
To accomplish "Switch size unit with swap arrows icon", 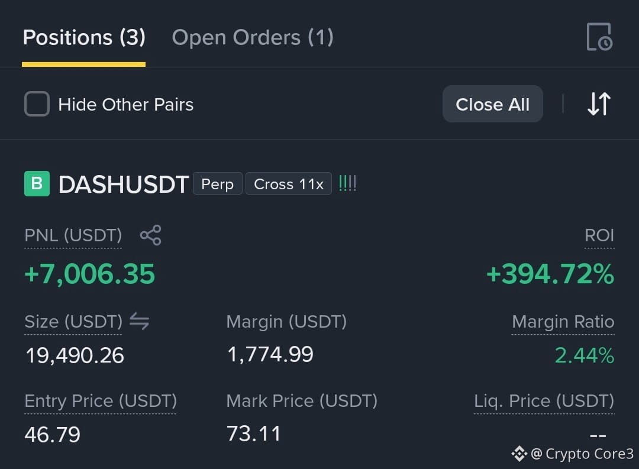I will 140,321.
